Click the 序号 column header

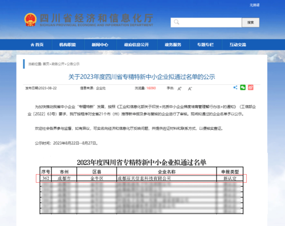[46, 172]
